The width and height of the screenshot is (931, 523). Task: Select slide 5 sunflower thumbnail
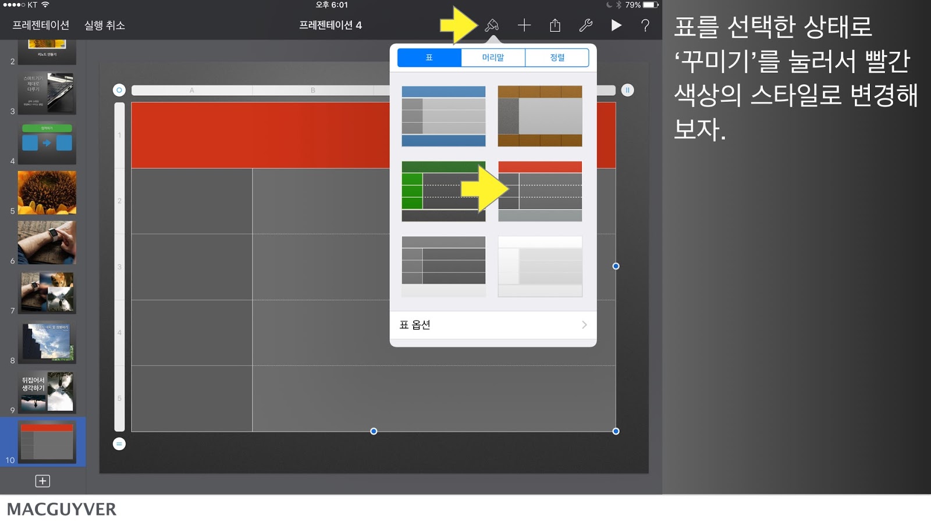click(47, 193)
